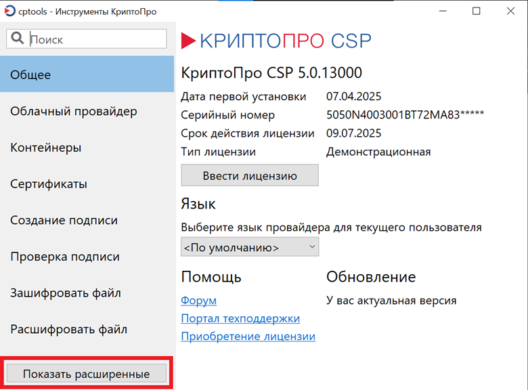Click license type Демонстрационная

click(x=378, y=152)
